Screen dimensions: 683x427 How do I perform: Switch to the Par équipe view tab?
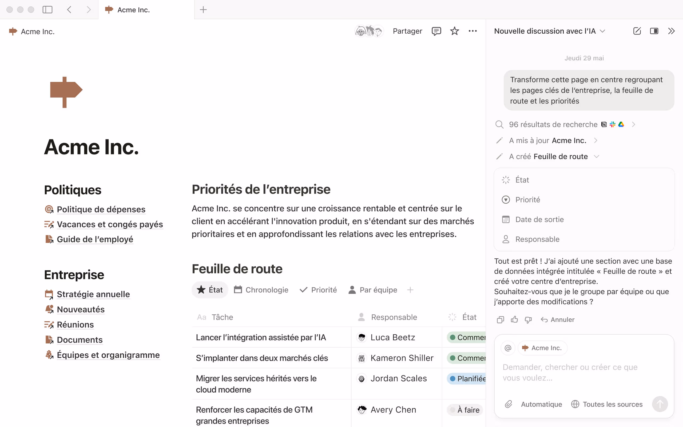click(x=372, y=290)
